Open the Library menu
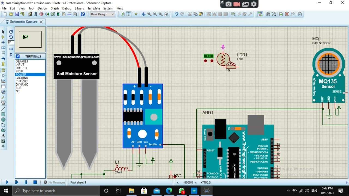The width and height of the screenshot is (349, 196). [79, 8]
